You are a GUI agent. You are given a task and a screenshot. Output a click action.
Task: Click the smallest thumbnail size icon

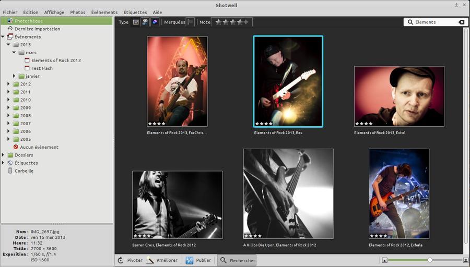point(384,260)
